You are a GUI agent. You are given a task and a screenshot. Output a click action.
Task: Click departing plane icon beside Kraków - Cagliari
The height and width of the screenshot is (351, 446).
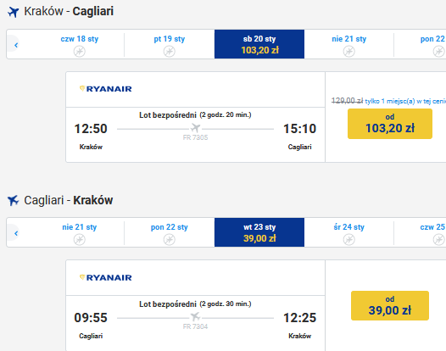[13, 12]
